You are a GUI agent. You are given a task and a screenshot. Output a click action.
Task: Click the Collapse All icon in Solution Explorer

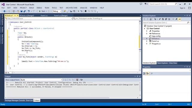pos(166,19)
